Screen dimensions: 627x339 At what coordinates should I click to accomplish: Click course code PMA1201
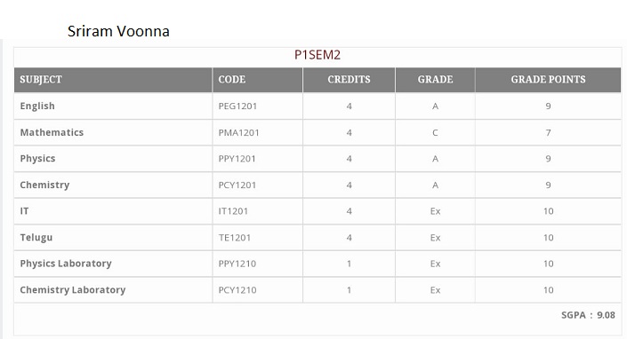(238, 132)
